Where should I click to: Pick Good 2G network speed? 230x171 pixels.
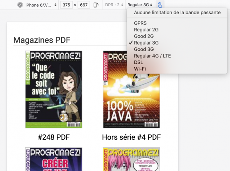tap(144, 36)
